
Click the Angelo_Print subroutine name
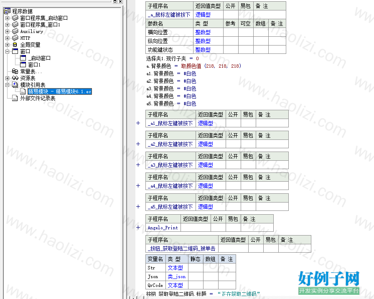[163, 228]
